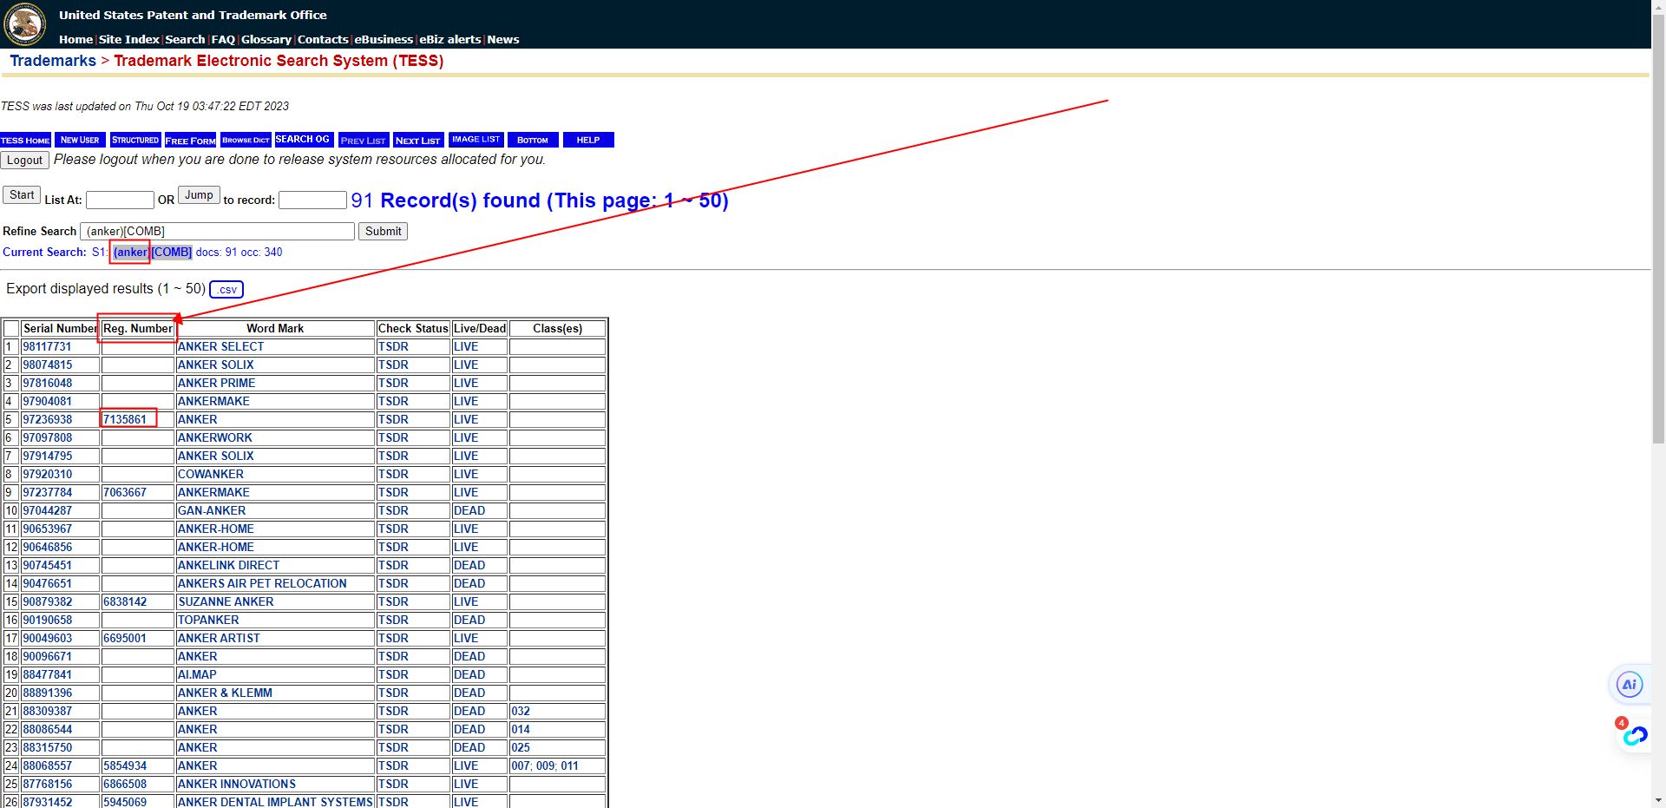
Task: Open FAQ in the top navigation
Action: tap(223, 39)
